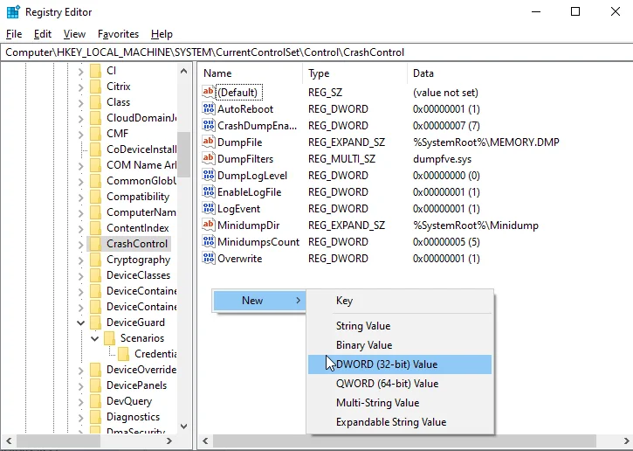This screenshot has height=451, width=633.
Task: Click values pane scroll right arrow
Action: (627, 441)
